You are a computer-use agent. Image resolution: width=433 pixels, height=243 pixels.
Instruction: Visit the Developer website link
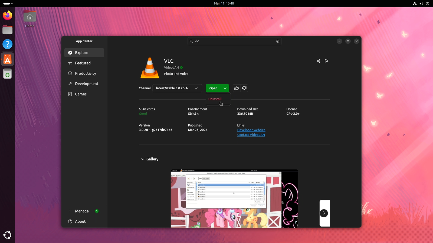point(251,130)
